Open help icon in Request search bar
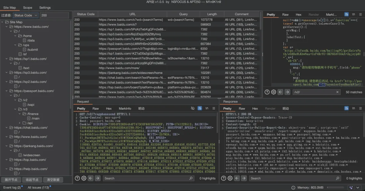 pyautogui.click(x=77, y=178)
